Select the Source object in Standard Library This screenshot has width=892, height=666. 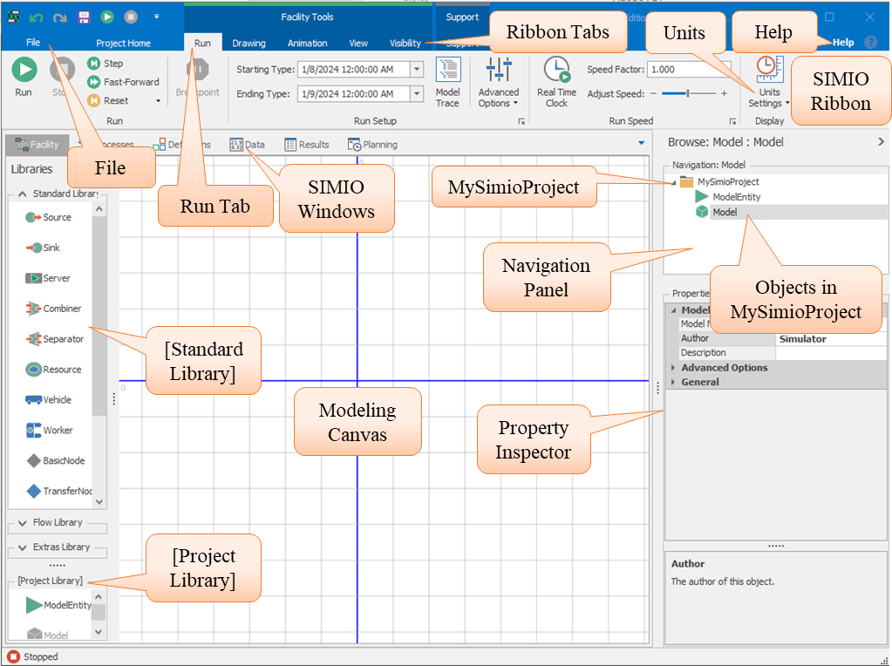click(49, 217)
